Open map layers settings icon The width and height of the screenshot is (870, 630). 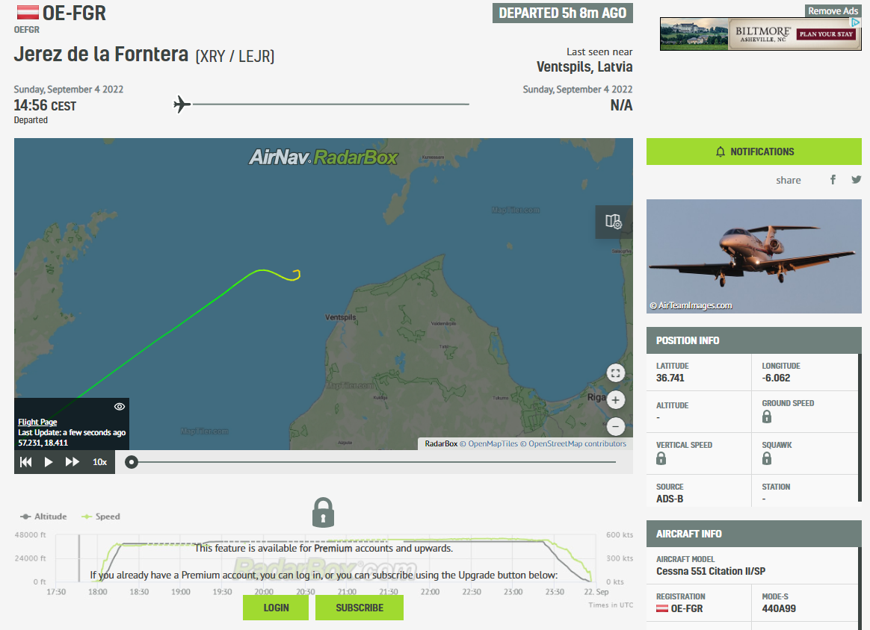(614, 222)
